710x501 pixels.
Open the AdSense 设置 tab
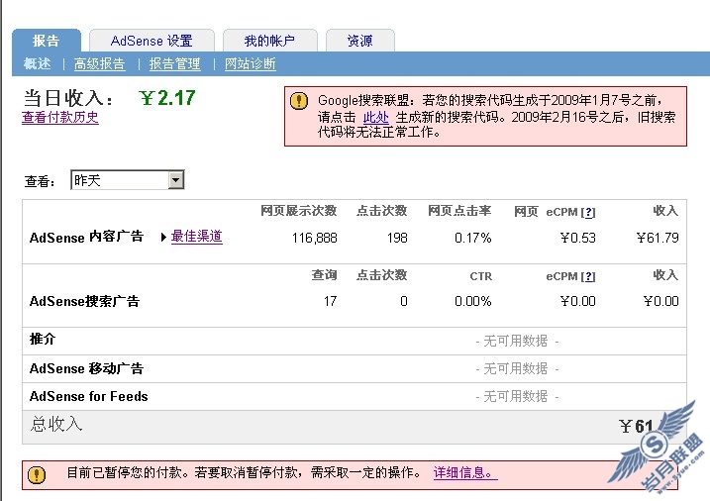coord(152,41)
